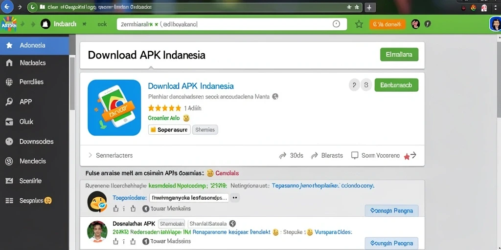The width and height of the screenshot is (501, 250).
Task: Click the browser forward arrow
Action: pyautogui.click(x=20, y=7)
